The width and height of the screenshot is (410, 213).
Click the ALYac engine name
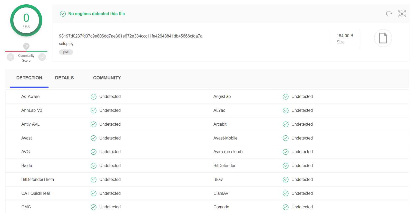(219, 110)
